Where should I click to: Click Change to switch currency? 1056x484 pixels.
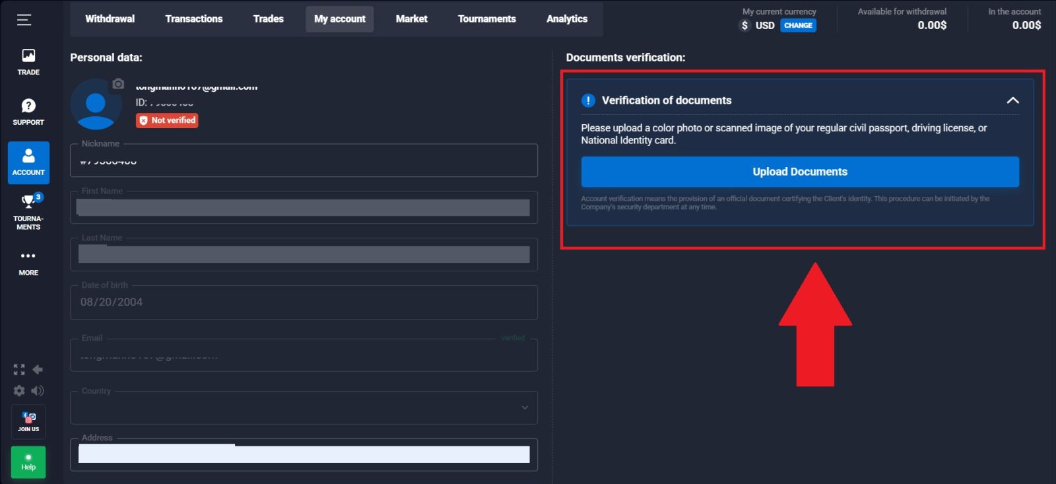[x=798, y=26]
